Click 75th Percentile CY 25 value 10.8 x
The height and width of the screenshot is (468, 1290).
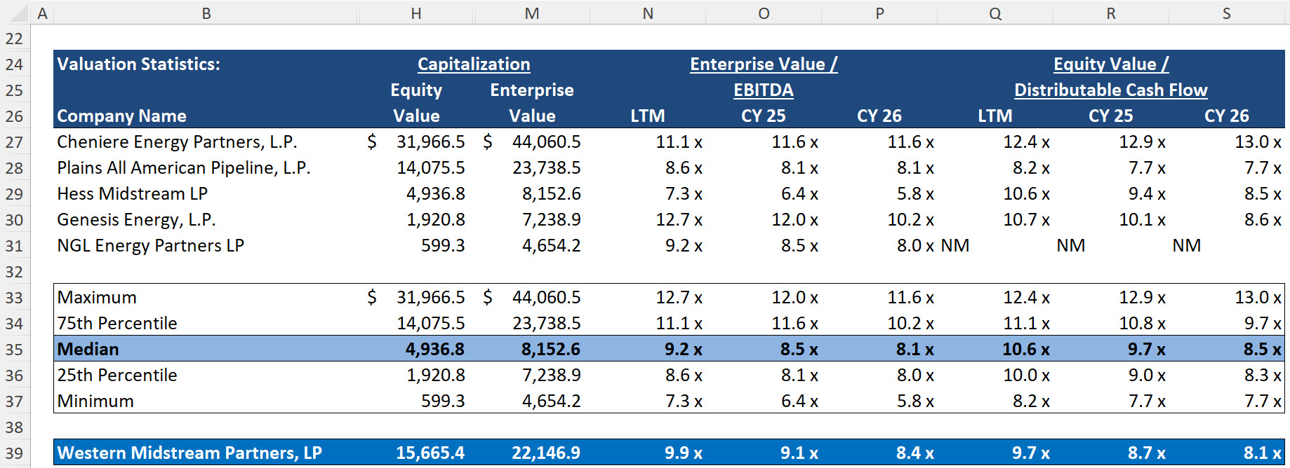[1142, 323]
